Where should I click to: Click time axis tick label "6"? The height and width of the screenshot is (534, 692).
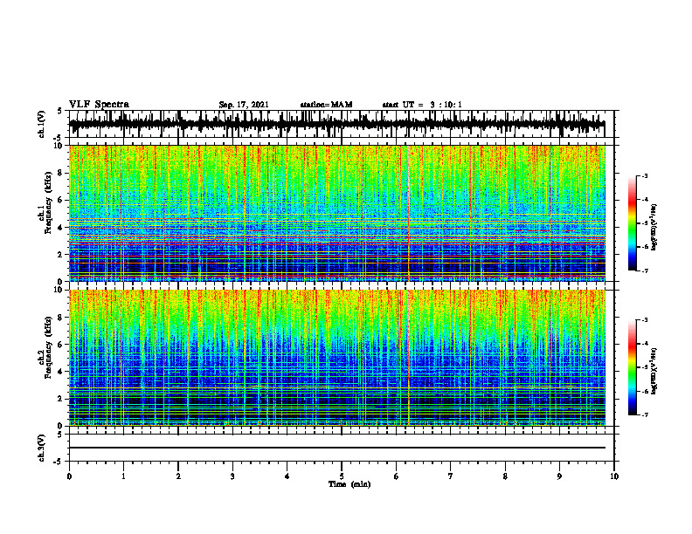point(397,476)
